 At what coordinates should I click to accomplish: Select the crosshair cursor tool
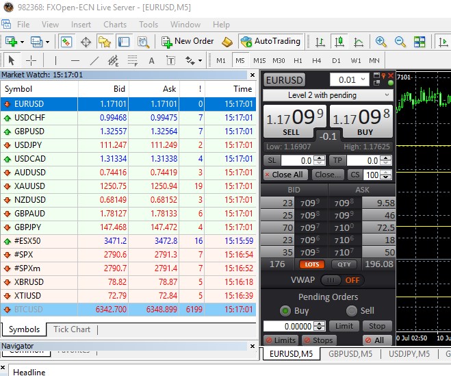coord(31,60)
